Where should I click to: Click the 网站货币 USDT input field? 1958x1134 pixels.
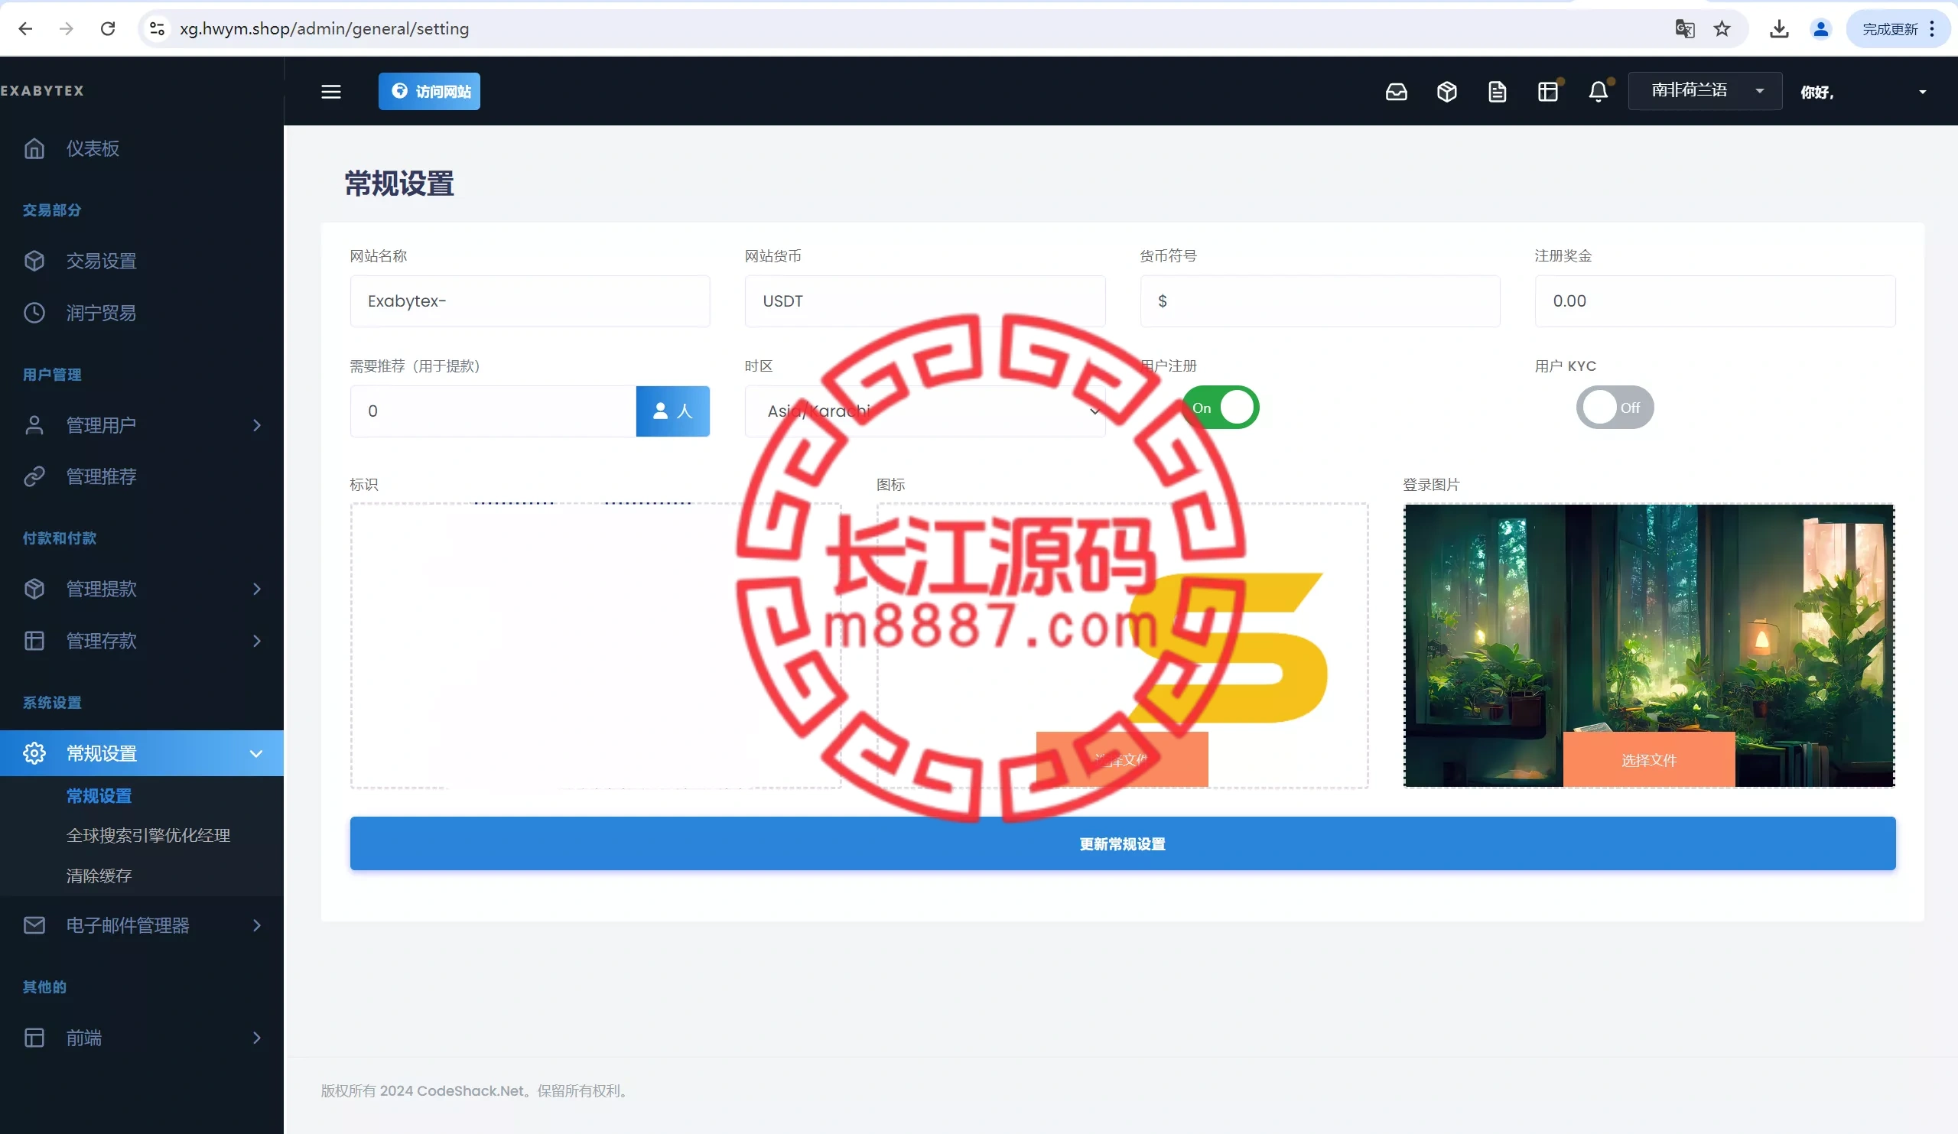[925, 301]
